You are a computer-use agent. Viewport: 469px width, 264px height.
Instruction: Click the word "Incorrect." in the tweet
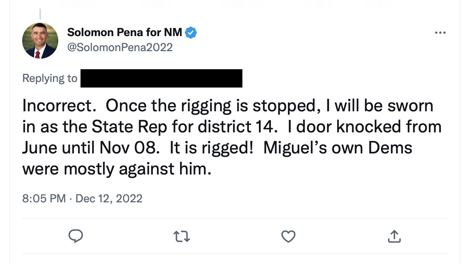57,106
